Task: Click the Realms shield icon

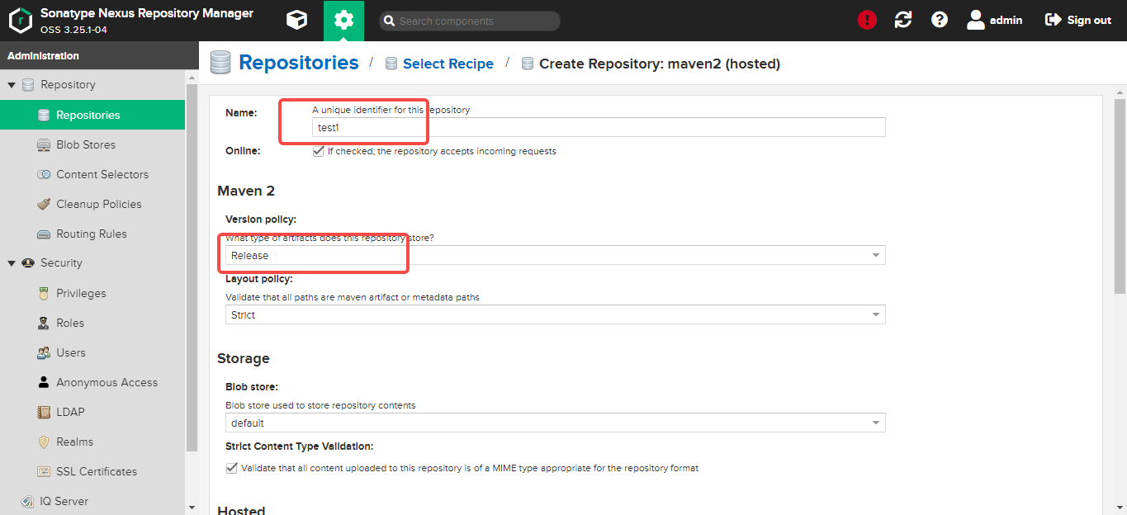Action: (44, 442)
